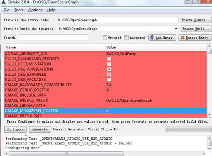Click the blue plus icon on Add Entry
The height and width of the screenshot is (156, 212).
152,38
